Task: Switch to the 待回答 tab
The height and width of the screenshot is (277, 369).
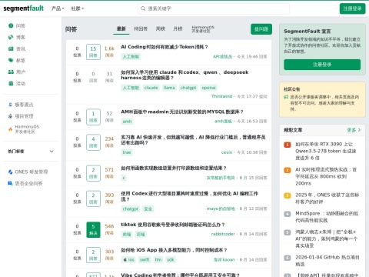Action: (x=141, y=28)
